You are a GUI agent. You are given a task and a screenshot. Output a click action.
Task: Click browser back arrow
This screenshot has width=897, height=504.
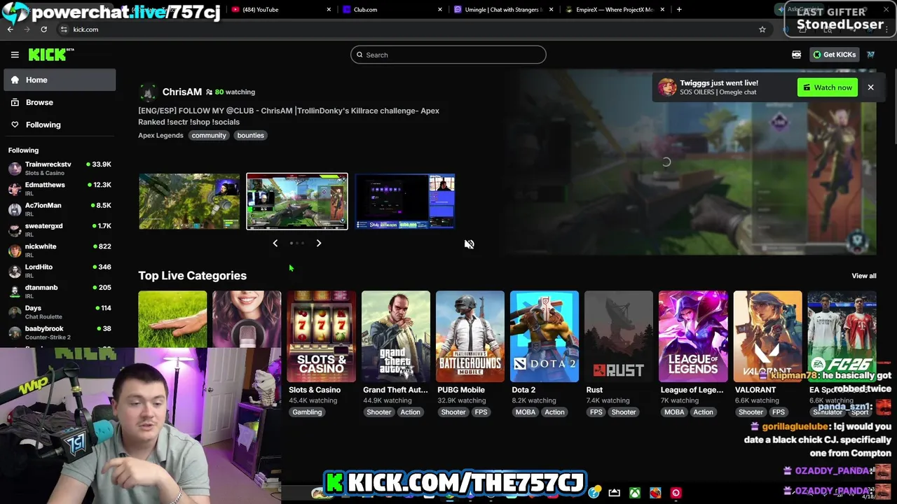10,29
